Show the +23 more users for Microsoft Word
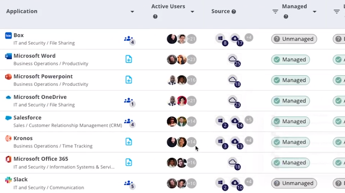The width and height of the screenshot is (345, 193). coord(192,59)
